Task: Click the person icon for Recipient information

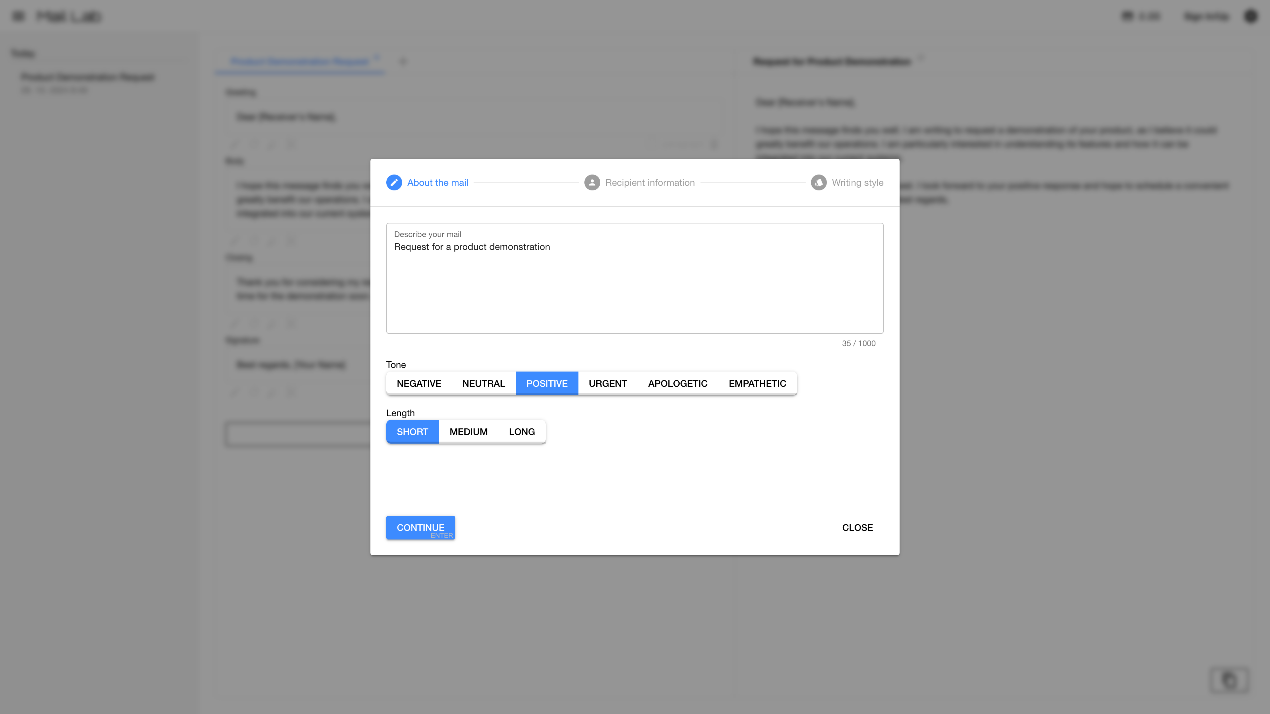Action: [x=592, y=182]
